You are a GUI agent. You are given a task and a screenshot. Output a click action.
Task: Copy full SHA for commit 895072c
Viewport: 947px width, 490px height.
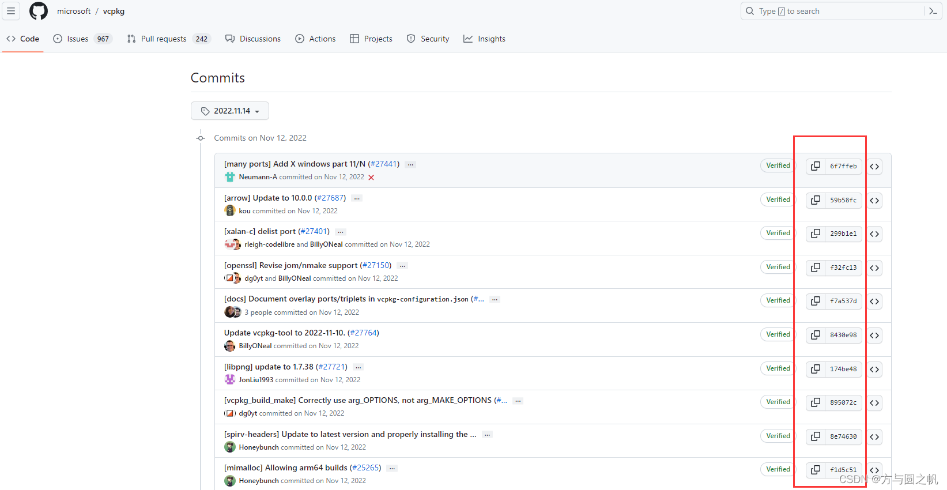click(x=816, y=402)
